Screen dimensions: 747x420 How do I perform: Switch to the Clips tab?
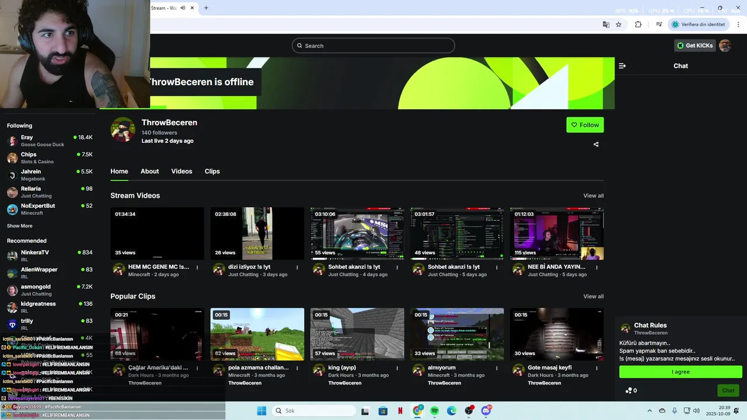[x=212, y=171]
